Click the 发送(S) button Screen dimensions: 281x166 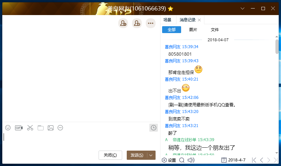pyautogui.click(x=137, y=155)
